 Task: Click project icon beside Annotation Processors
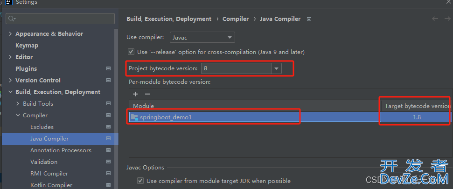point(109,150)
